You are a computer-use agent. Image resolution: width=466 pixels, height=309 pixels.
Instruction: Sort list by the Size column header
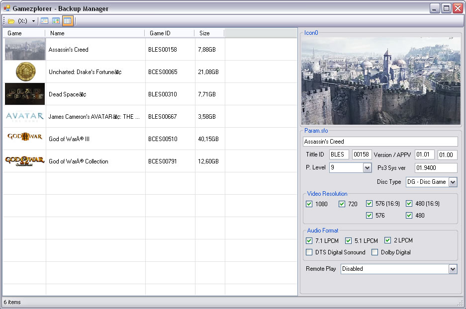coord(209,33)
